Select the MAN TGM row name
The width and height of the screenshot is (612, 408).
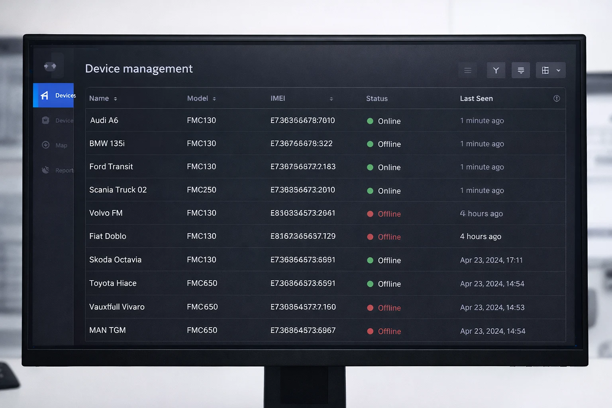[108, 330]
